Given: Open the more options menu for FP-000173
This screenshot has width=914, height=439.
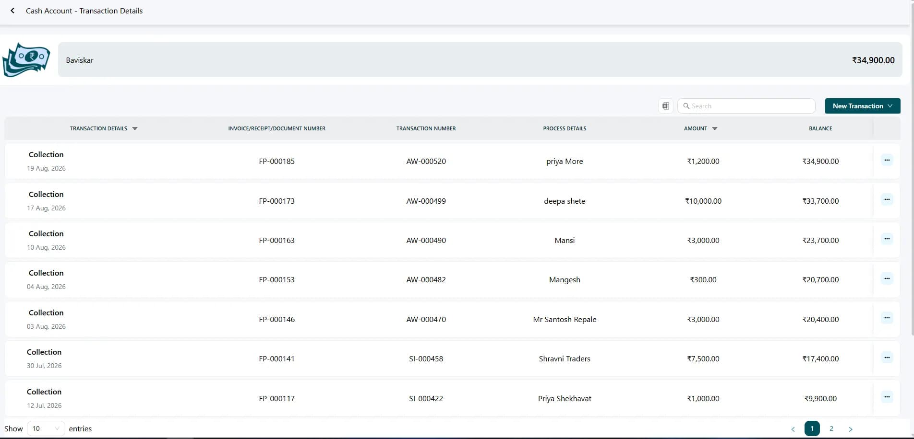Looking at the screenshot, I should point(887,199).
